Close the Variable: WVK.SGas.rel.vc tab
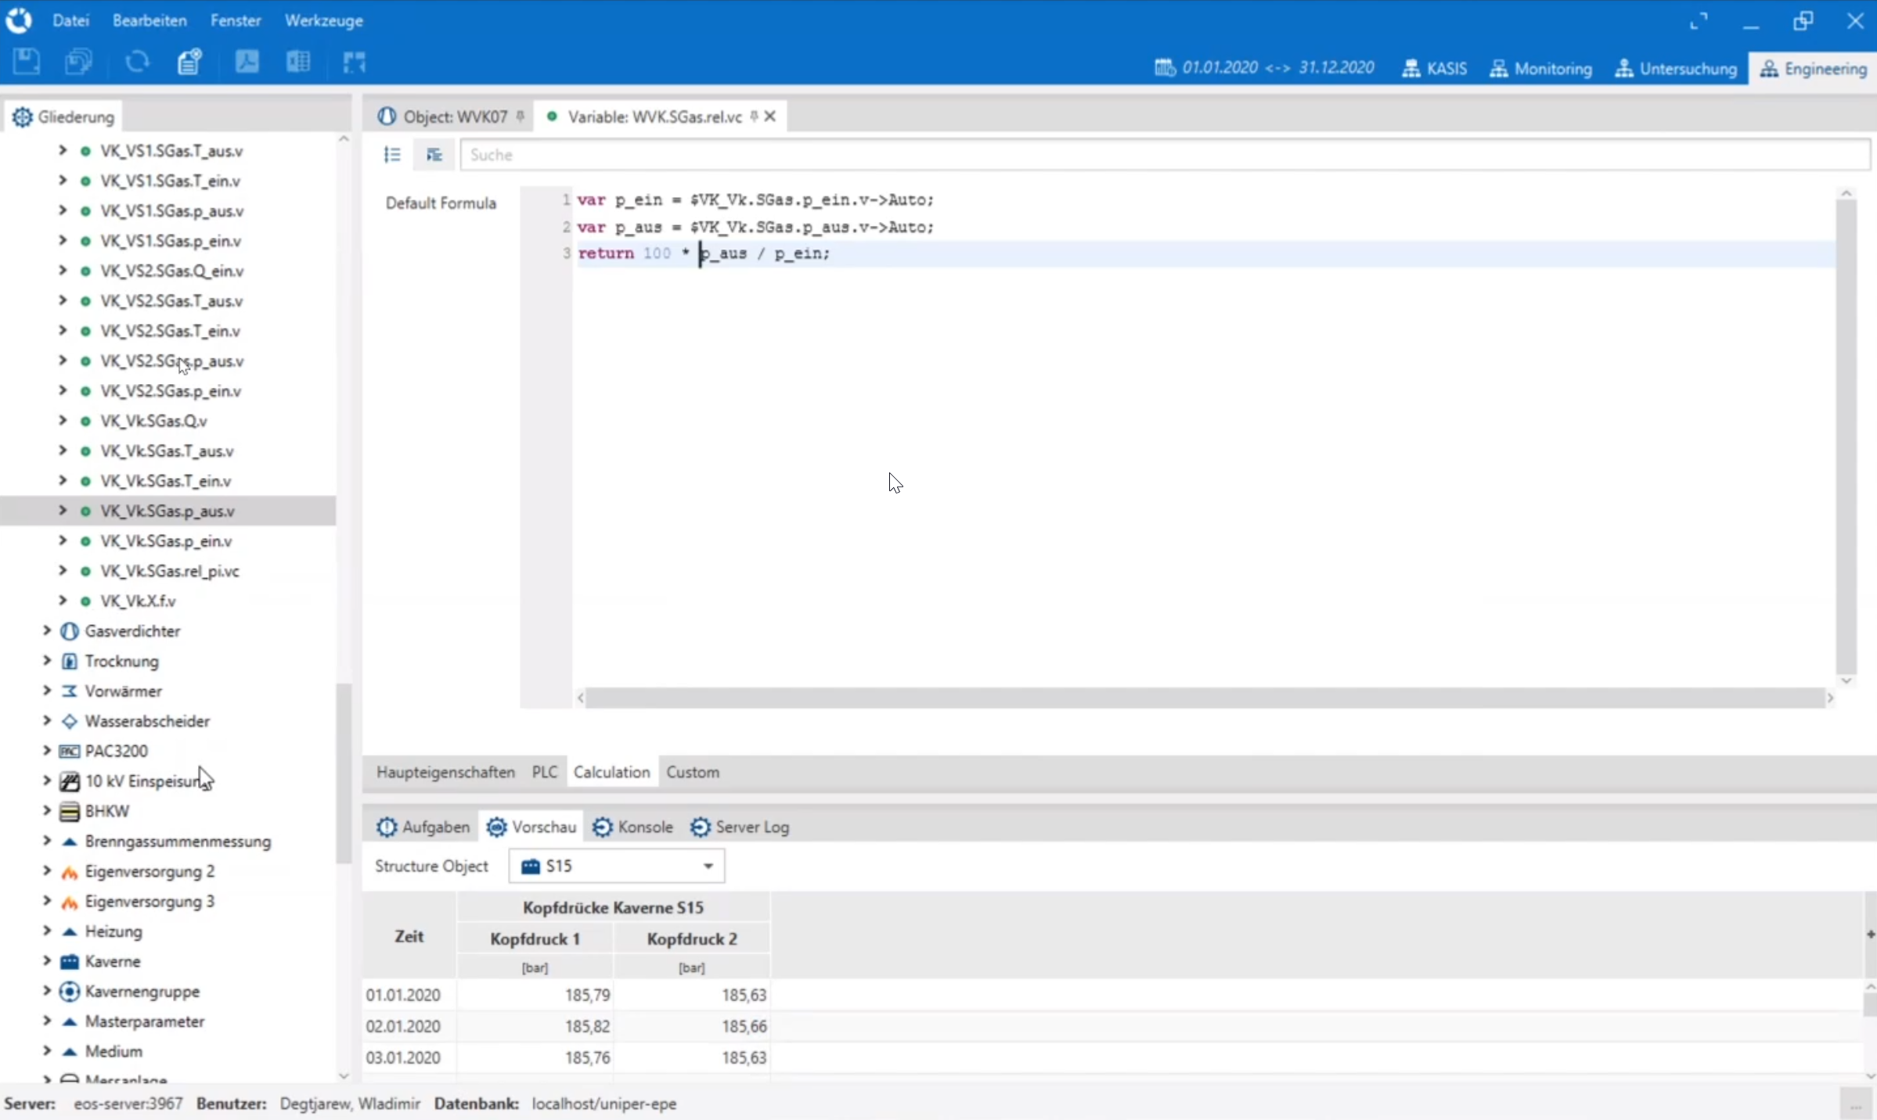 coord(770,117)
